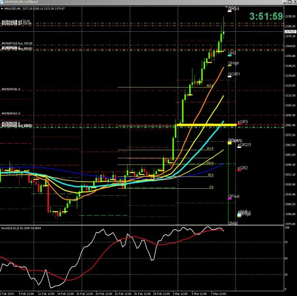Click the Fibonacci 100.0 level label
297x296 pixels.
click(x=210, y=163)
